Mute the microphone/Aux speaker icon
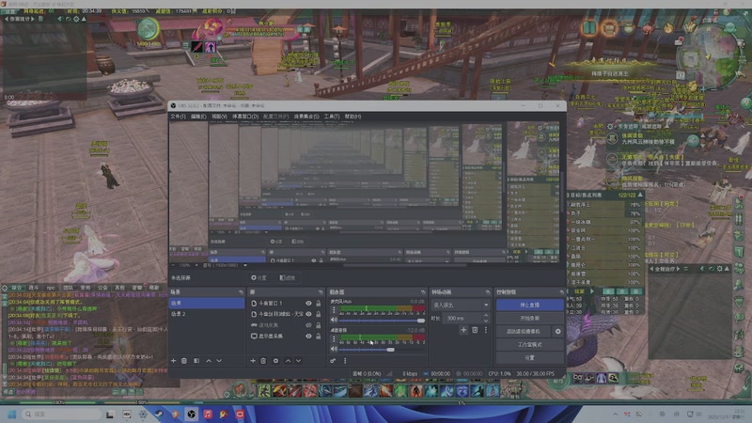The height and width of the screenshot is (423, 752). [334, 320]
